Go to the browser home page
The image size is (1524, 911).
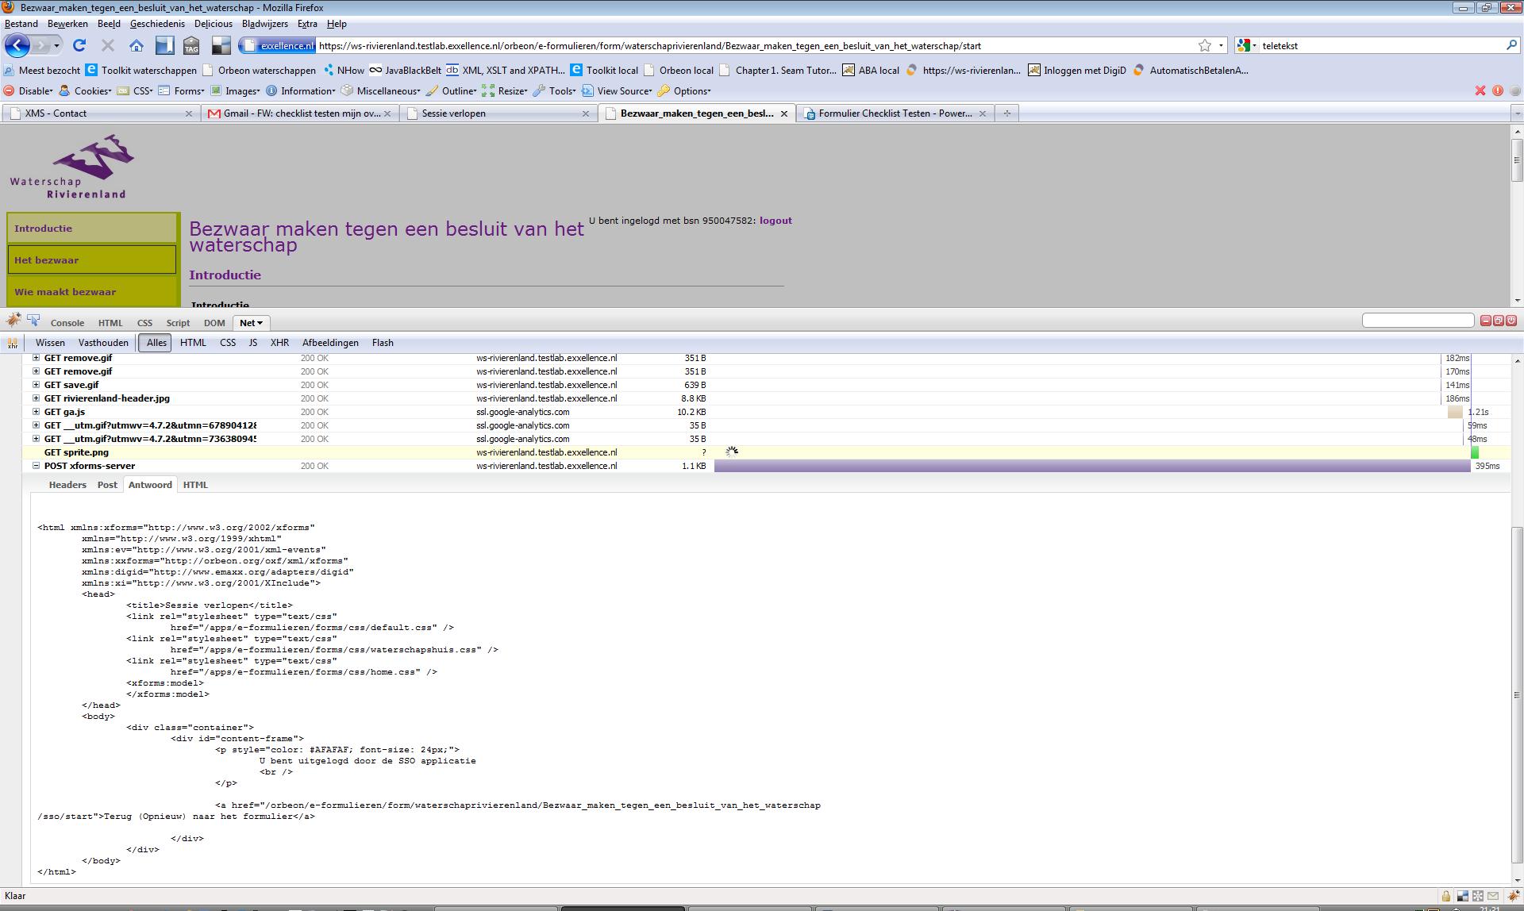pyautogui.click(x=137, y=46)
